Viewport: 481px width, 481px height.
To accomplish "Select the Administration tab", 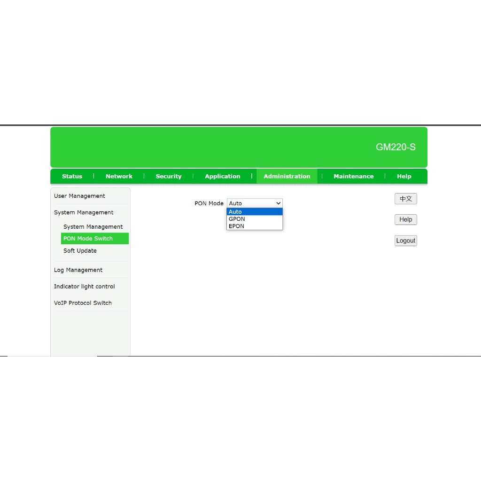I will [x=287, y=176].
